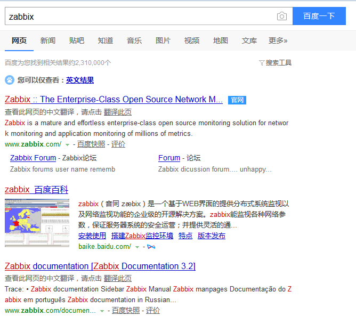Image resolution: width=356 pixels, height=316 pixels.
Task: Open 搜索工具 search tools
Action: click(278, 63)
